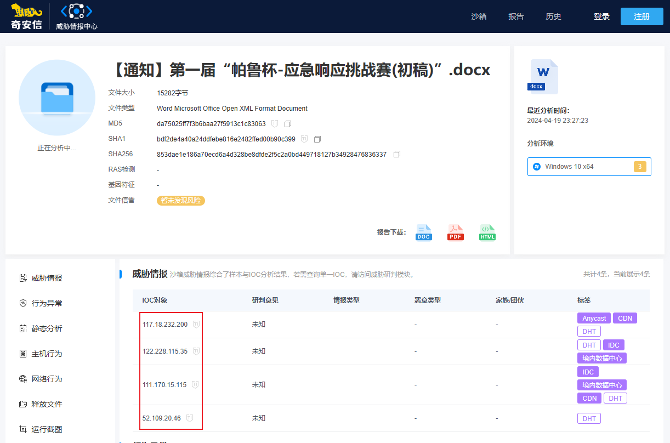Click the 研判意见 column header
The height and width of the screenshot is (443, 670).
[x=265, y=300]
